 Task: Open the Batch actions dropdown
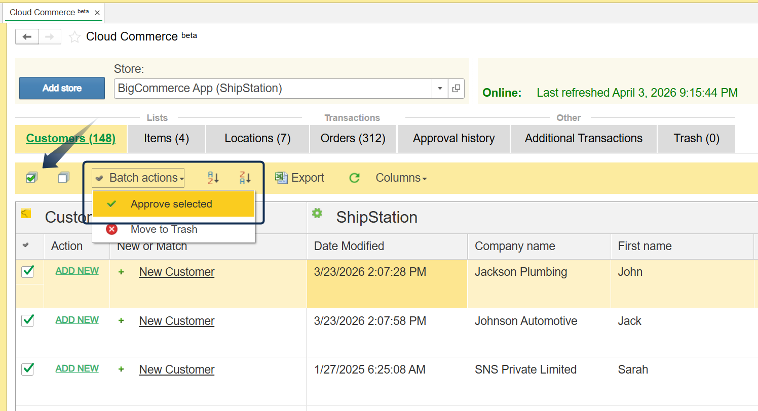point(138,178)
